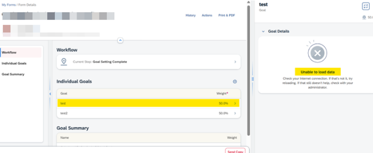Click chevron on test goal row
Viewport: 373px width, 153px height.
tap(235, 104)
